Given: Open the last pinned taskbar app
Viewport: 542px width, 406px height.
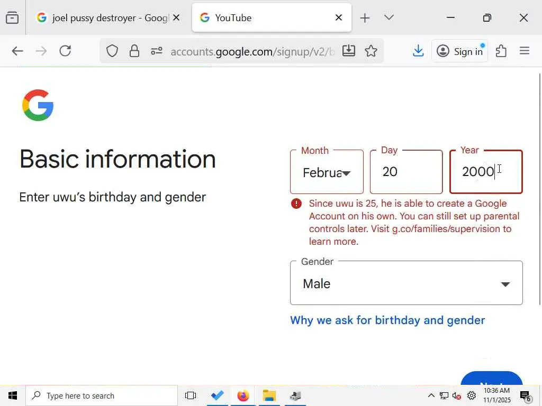Looking at the screenshot, I should (295, 395).
